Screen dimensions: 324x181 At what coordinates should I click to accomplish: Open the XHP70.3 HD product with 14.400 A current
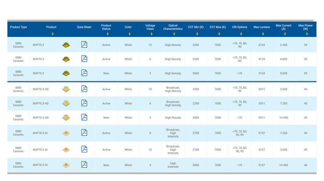point(41,118)
